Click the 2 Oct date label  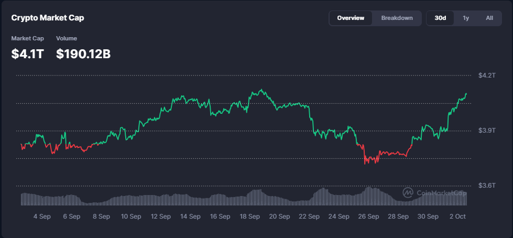click(457, 216)
